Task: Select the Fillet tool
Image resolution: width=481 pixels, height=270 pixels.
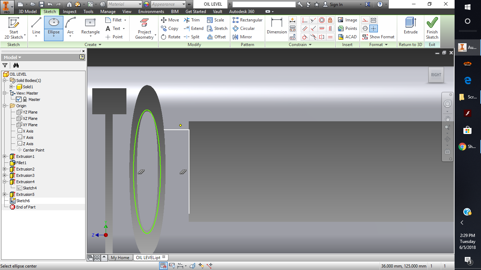Action: click(x=114, y=20)
